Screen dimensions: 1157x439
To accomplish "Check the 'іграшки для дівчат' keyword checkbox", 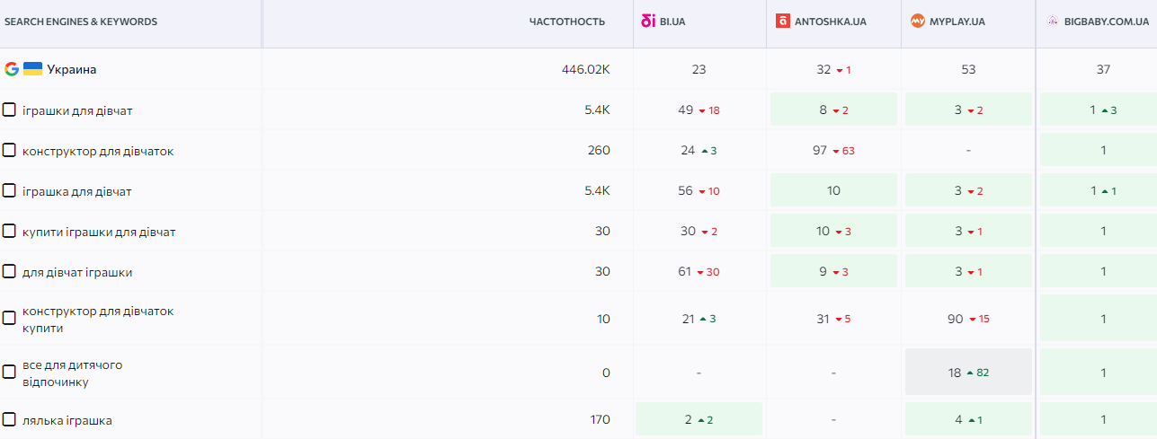I will 9,110.
